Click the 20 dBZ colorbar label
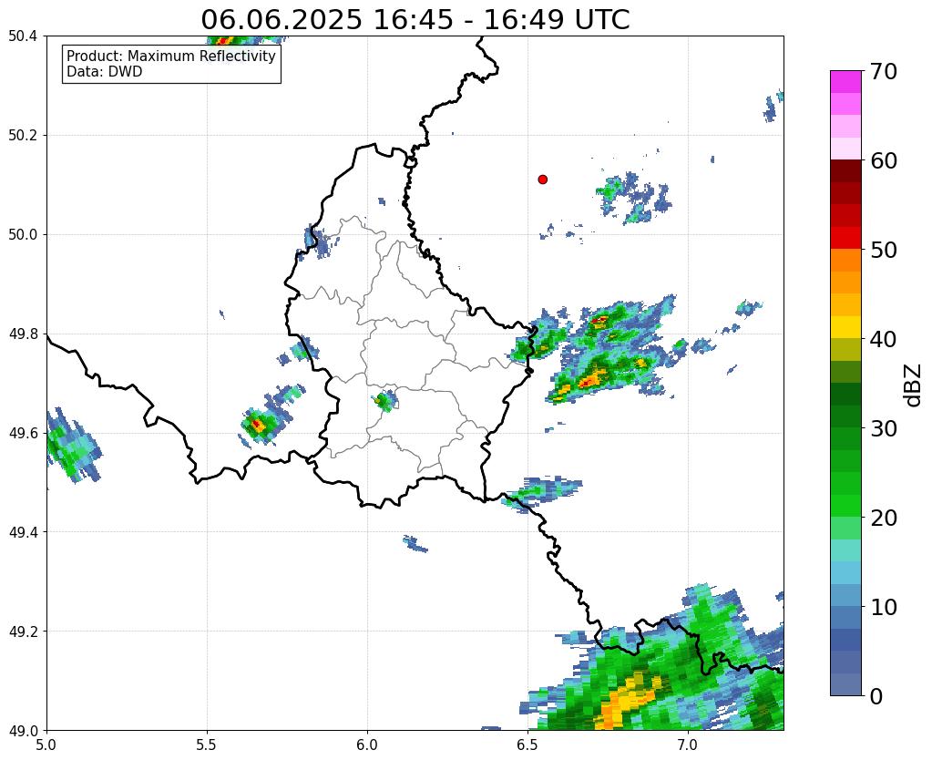 882,518
